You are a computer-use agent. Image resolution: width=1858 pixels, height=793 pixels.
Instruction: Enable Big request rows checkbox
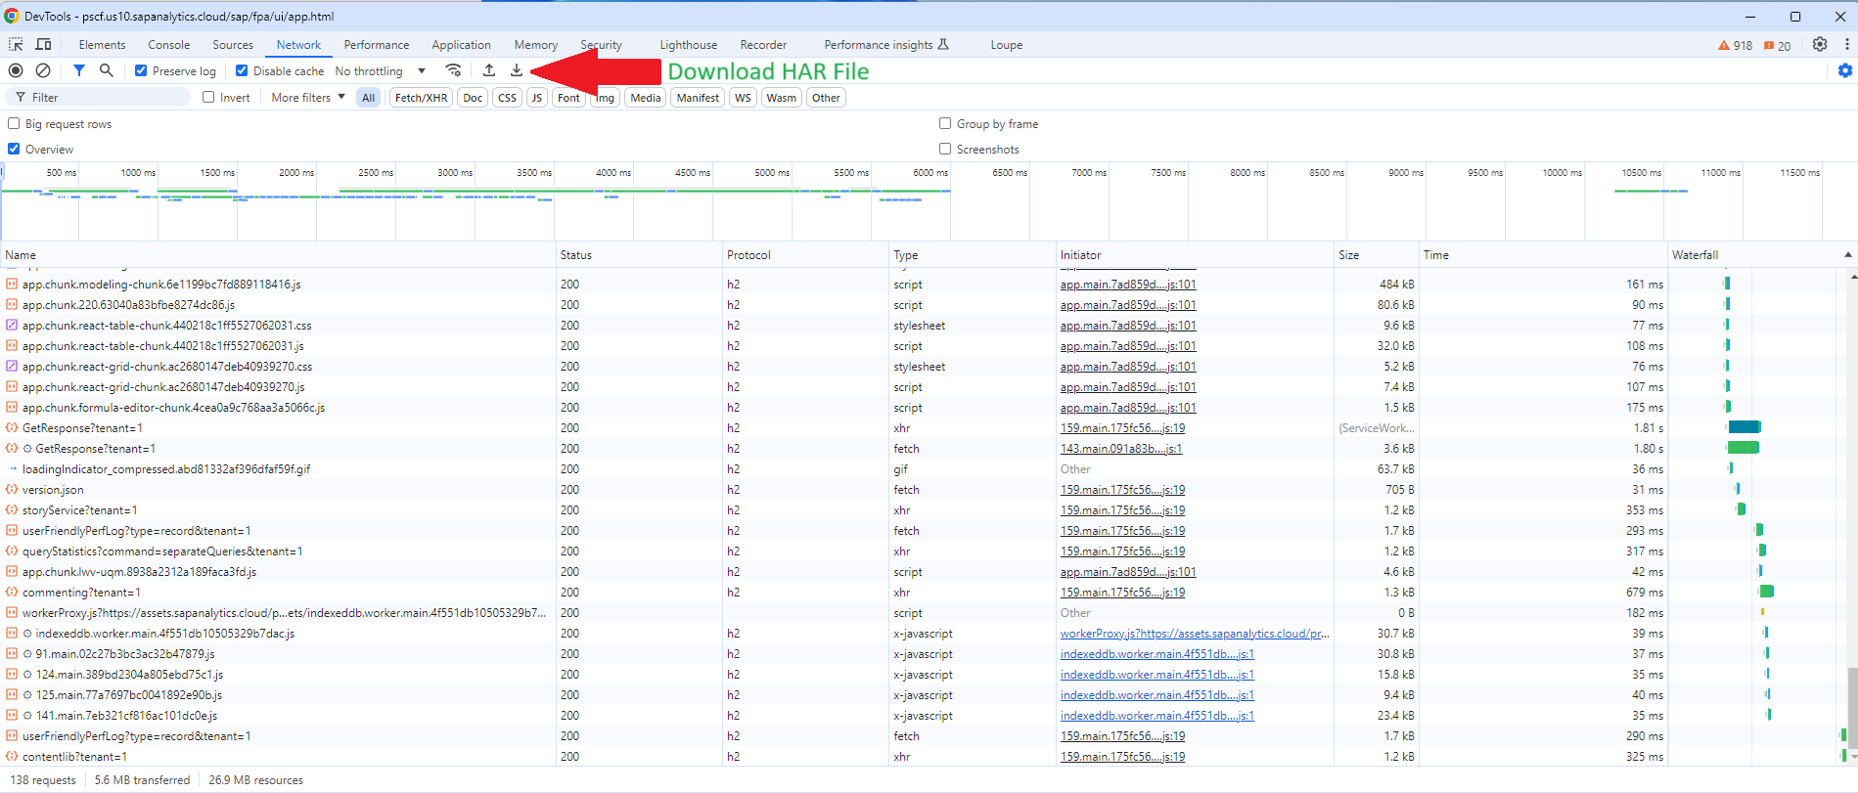[x=14, y=123]
